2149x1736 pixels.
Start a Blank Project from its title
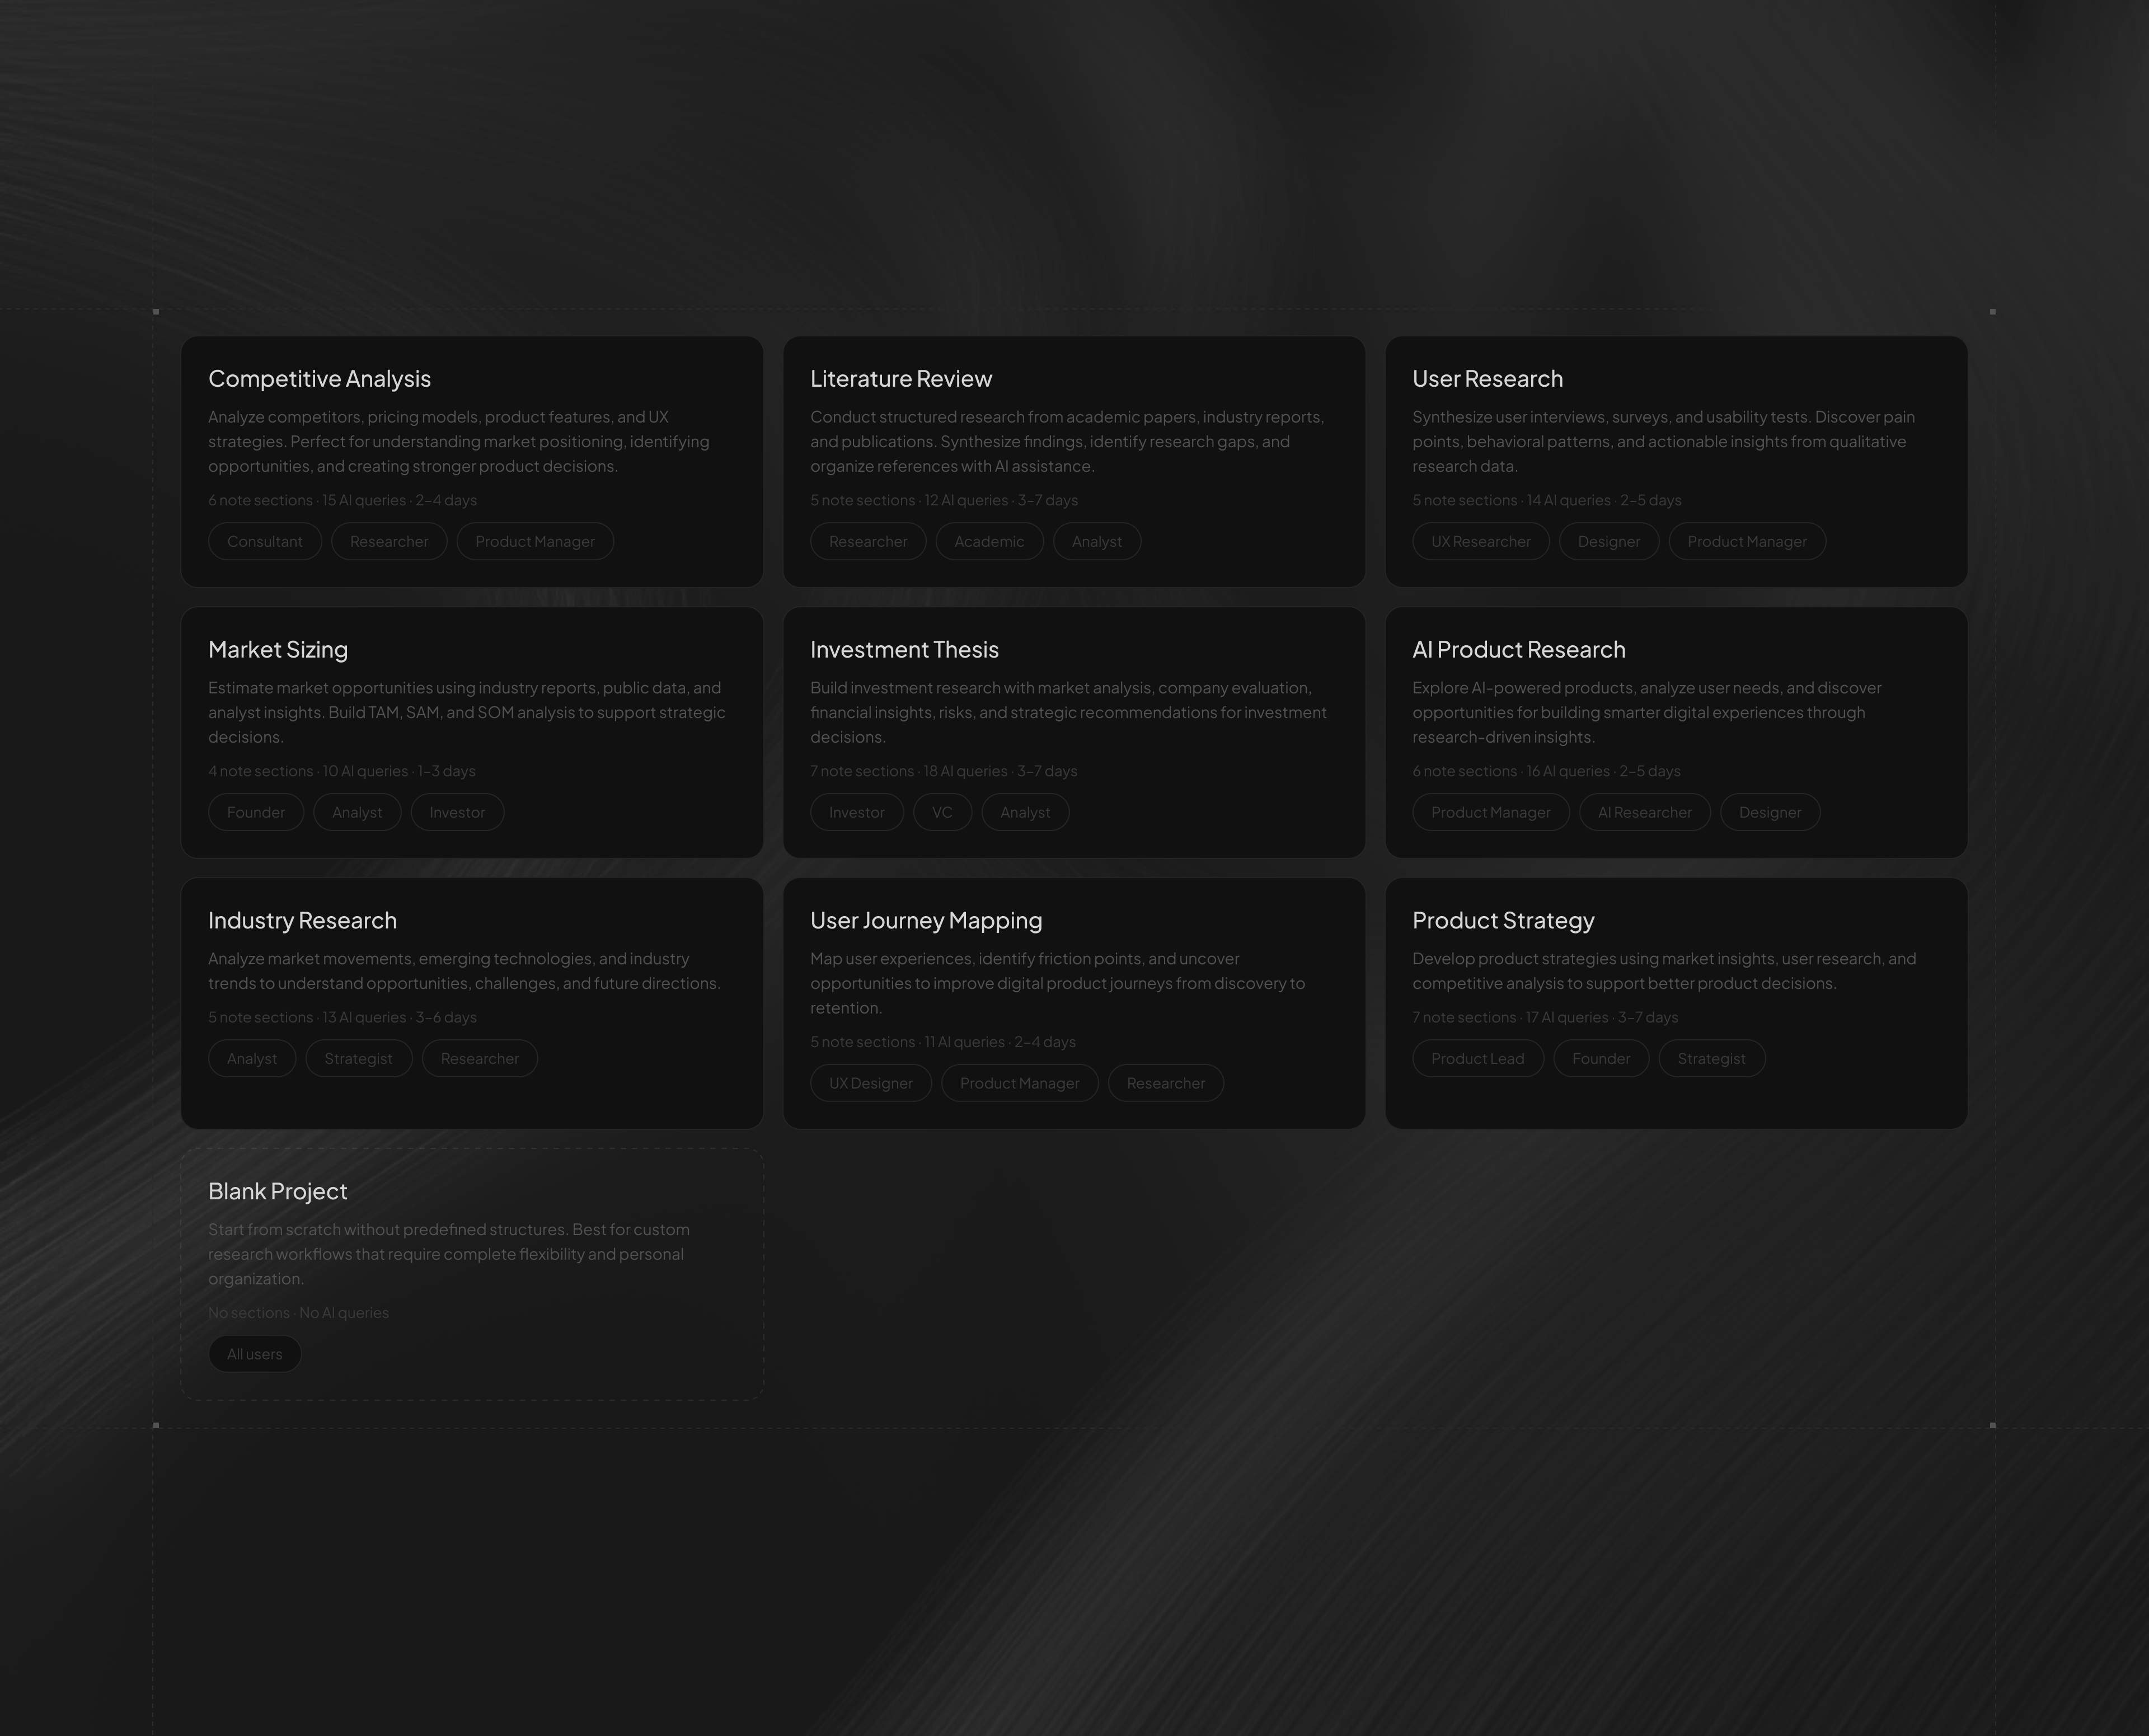pos(278,1191)
